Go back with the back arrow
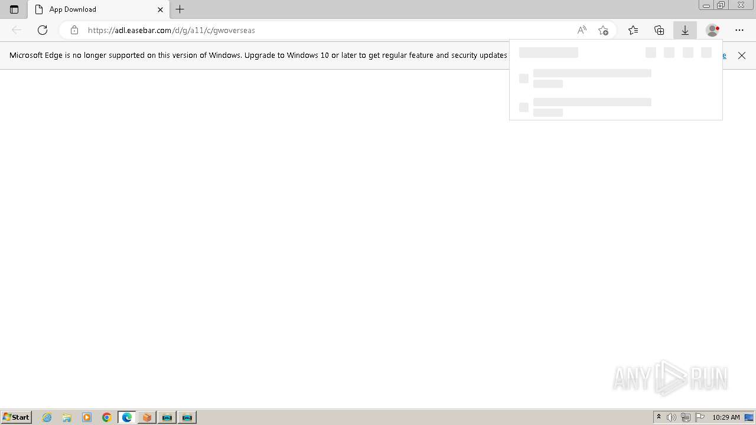The height and width of the screenshot is (425, 756). pos(17,30)
